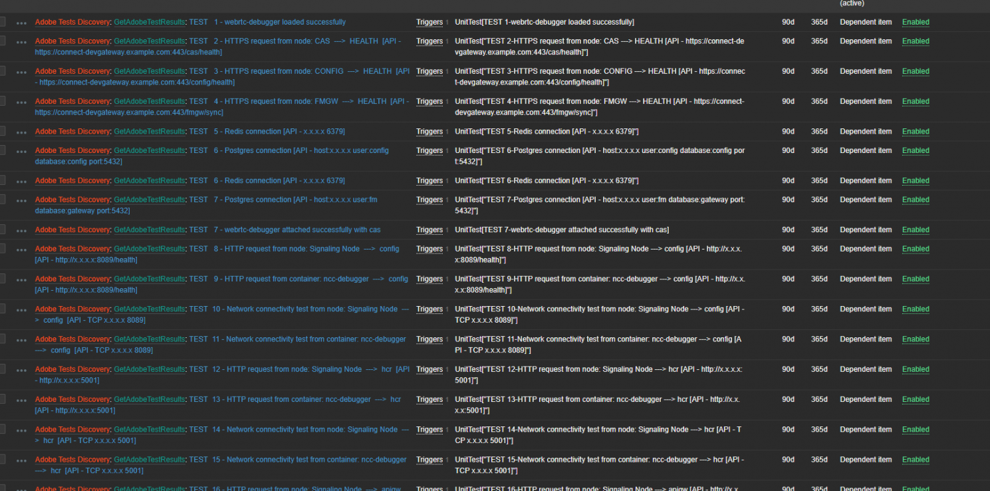
Task: Disable TEST 1 via its Enabled status link
Action: coord(916,22)
